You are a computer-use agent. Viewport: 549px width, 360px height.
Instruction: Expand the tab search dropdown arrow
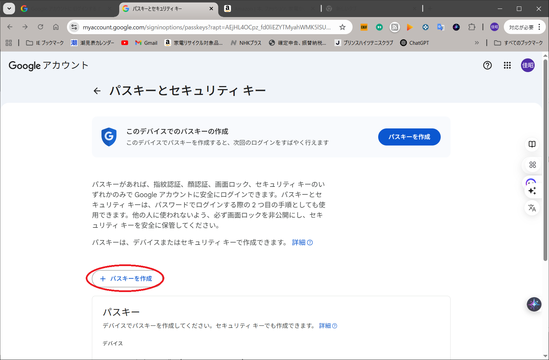[9, 9]
